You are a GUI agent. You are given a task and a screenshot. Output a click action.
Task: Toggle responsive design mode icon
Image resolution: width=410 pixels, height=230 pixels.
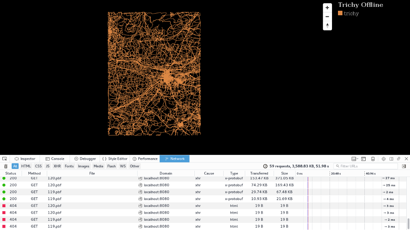[373, 159]
